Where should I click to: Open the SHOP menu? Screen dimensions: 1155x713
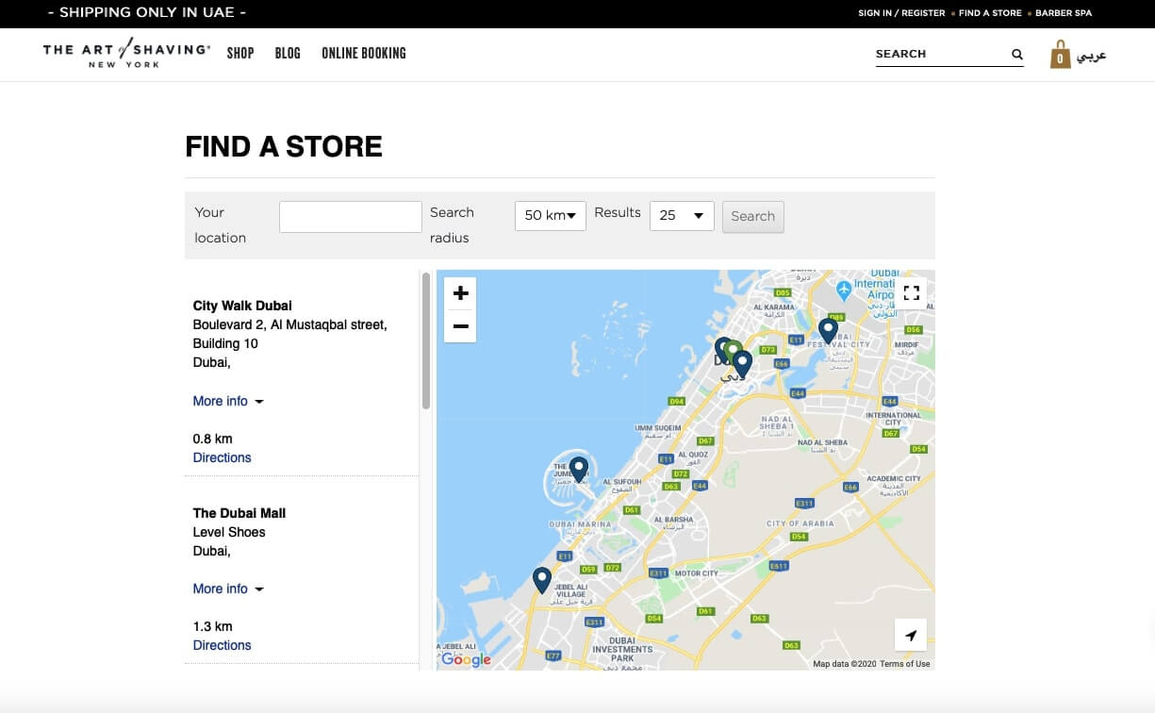coord(240,54)
